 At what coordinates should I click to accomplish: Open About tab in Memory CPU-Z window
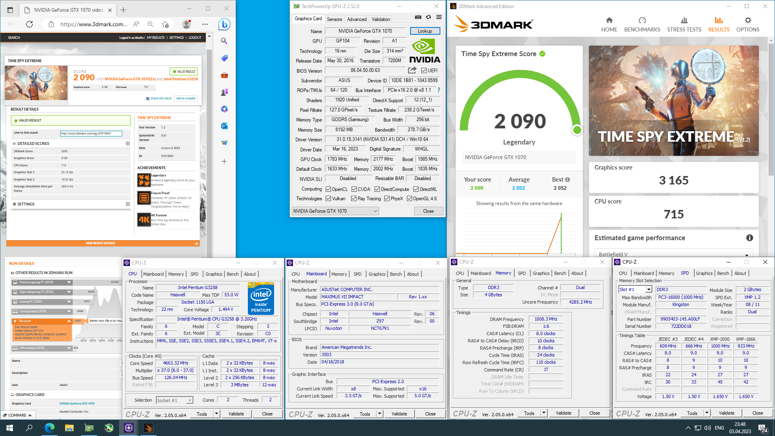coord(577,273)
